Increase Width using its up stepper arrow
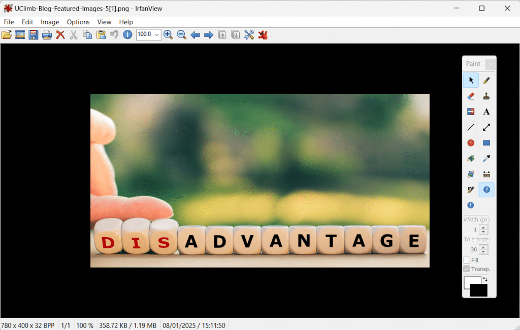The width and height of the screenshot is (520, 330). pyautogui.click(x=482, y=227)
